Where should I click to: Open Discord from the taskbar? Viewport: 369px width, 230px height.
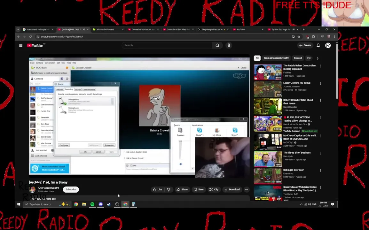(100, 204)
